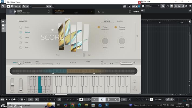
Task: Click the Windows search box
Action: pos(31,105)
